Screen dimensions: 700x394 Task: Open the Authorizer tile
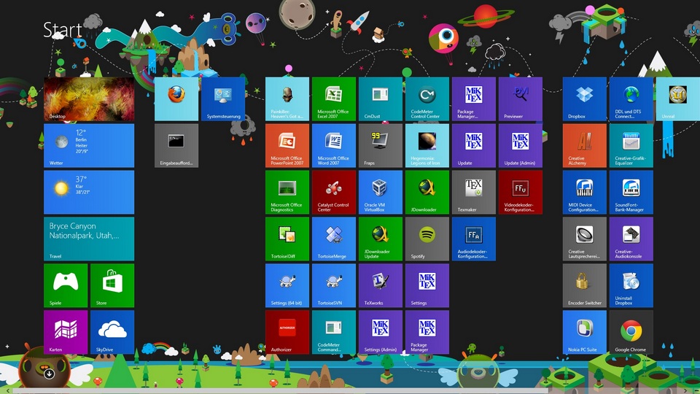(287, 332)
